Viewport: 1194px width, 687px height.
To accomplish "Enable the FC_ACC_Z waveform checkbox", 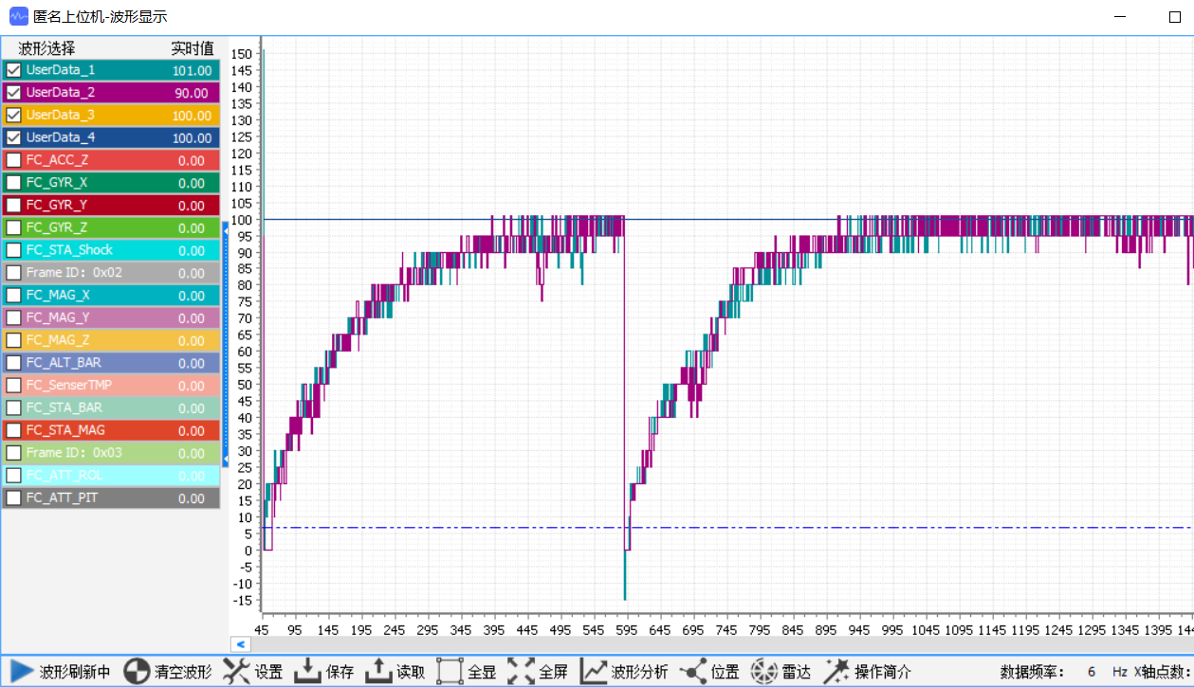I will point(14,160).
